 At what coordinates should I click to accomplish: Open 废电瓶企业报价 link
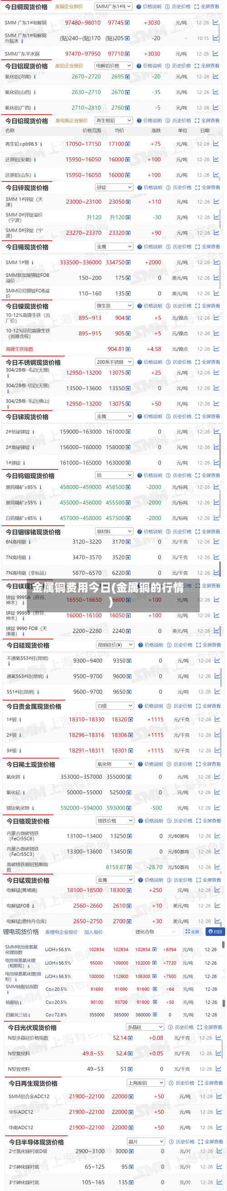pyautogui.click(x=72, y=121)
